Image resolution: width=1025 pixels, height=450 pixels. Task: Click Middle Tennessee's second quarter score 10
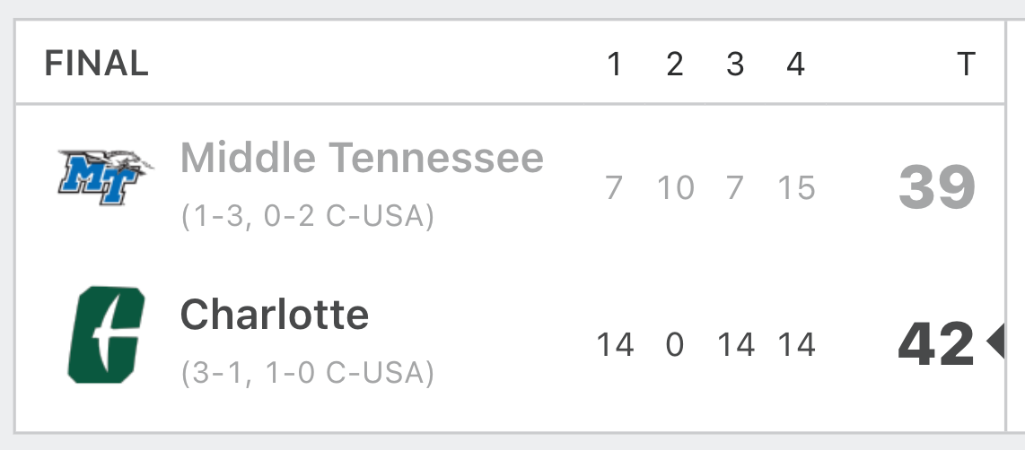(x=676, y=188)
